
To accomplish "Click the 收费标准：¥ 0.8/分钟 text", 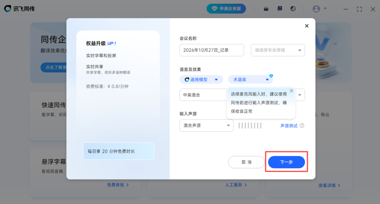I will point(107,86).
